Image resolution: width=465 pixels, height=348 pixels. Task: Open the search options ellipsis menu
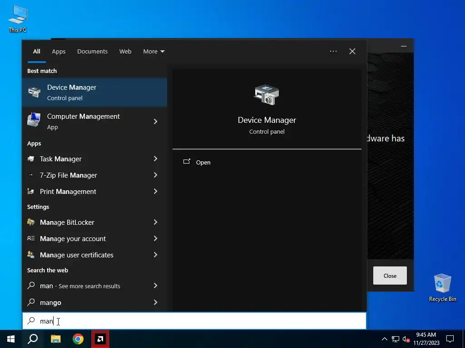click(x=333, y=51)
